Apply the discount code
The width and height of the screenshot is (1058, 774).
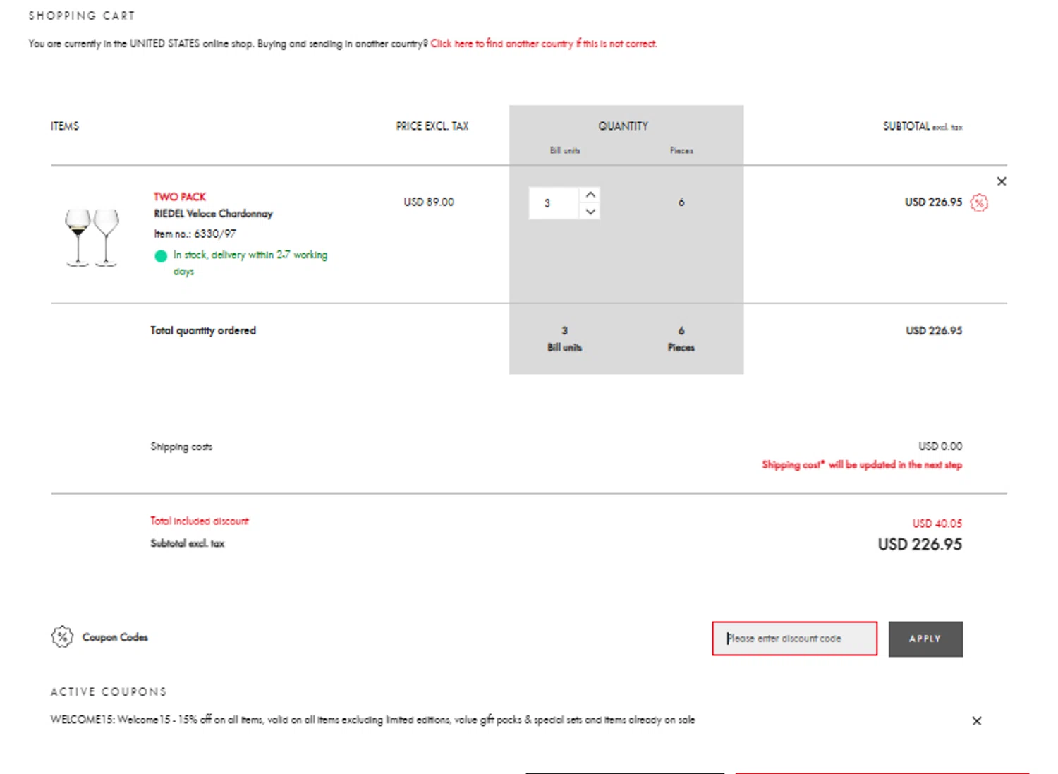(x=925, y=639)
